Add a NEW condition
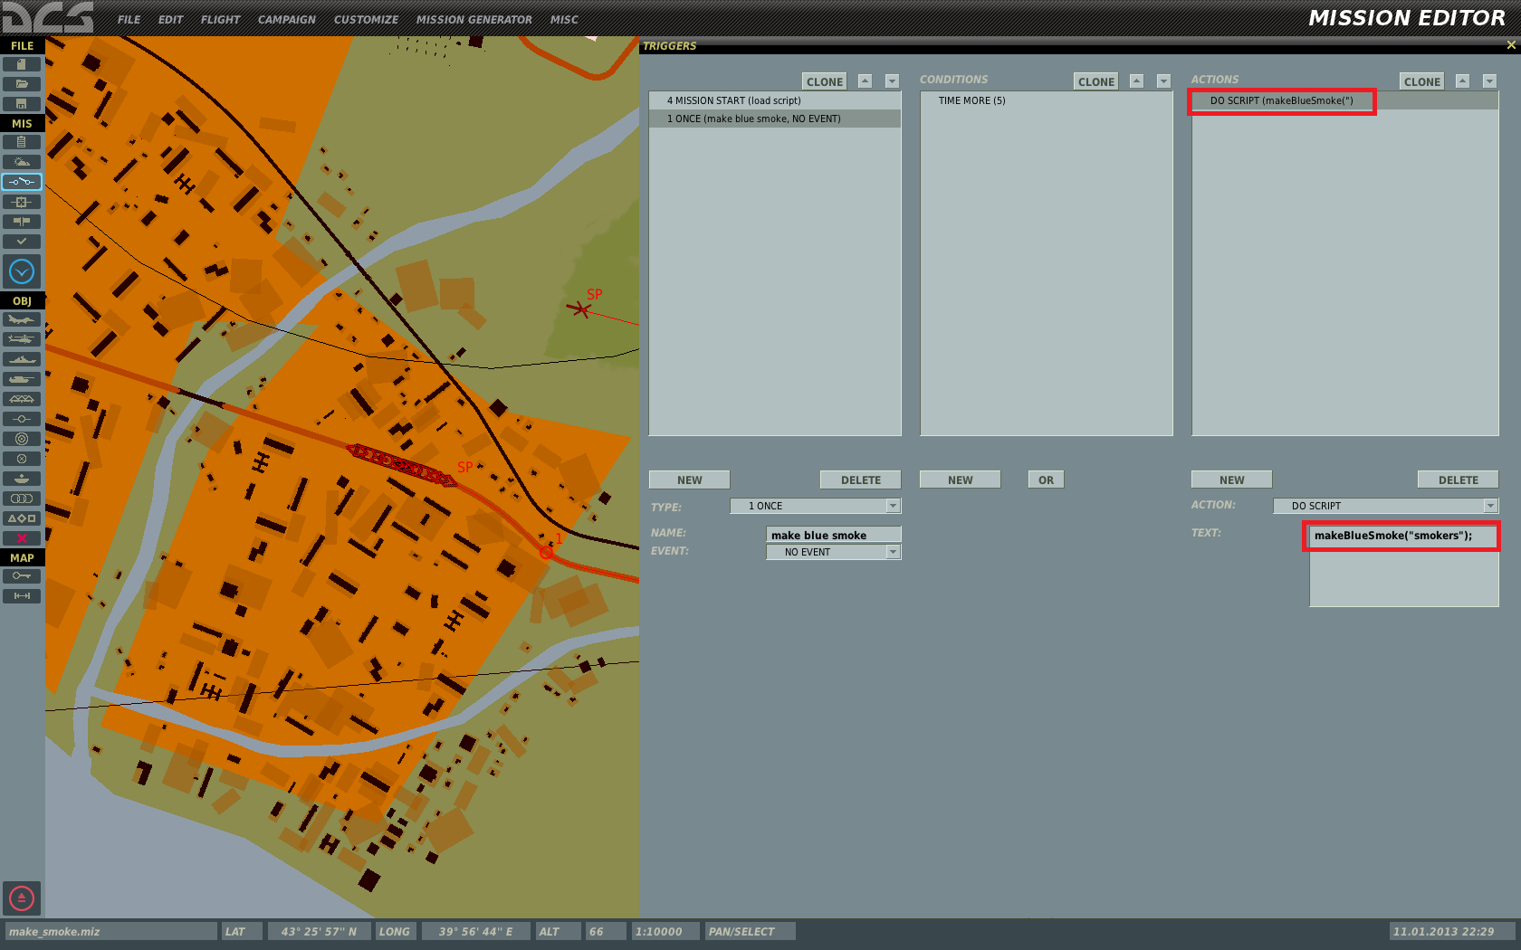Image resolution: width=1521 pixels, height=950 pixels. click(x=961, y=480)
